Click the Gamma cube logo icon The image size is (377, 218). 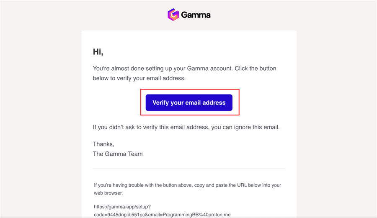click(173, 15)
